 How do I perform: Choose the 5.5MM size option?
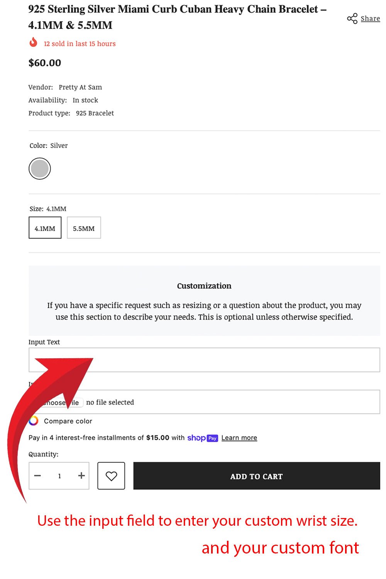(84, 228)
